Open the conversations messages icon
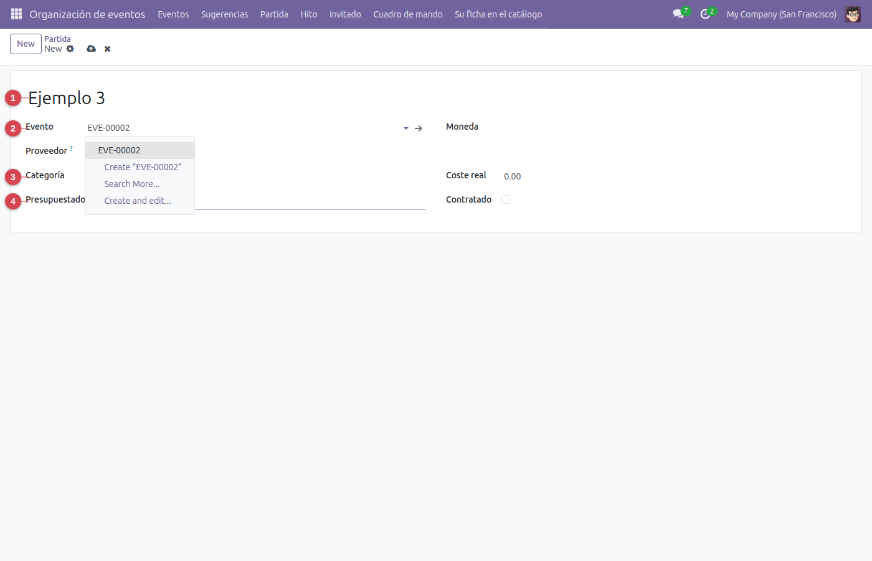 pyautogui.click(x=678, y=14)
